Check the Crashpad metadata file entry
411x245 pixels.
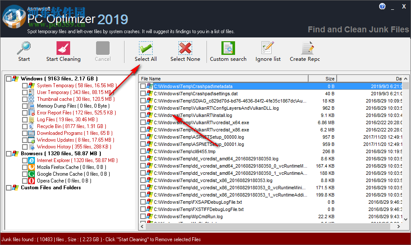coord(143,86)
